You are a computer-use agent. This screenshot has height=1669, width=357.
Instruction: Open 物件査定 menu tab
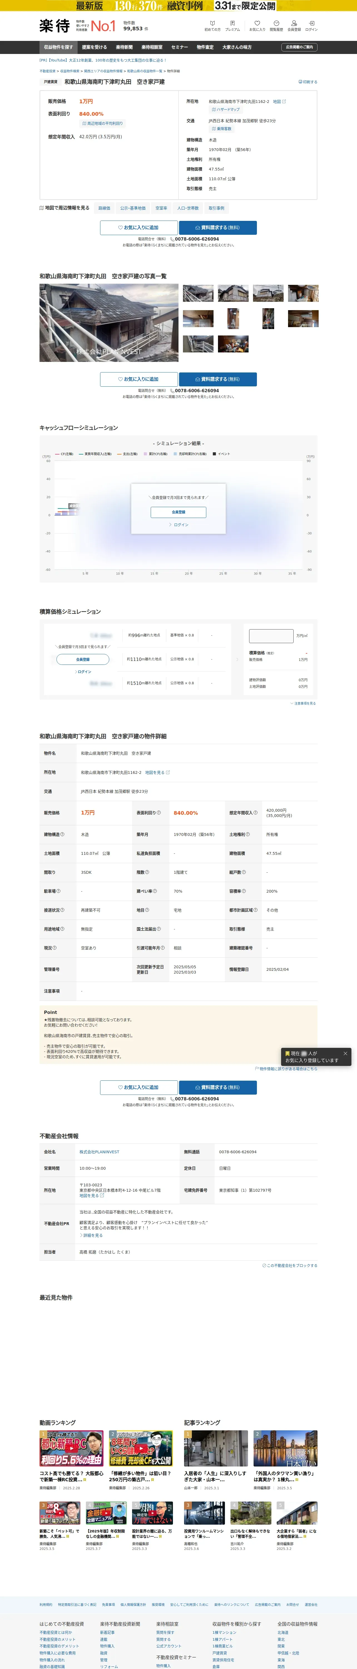[205, 47]
